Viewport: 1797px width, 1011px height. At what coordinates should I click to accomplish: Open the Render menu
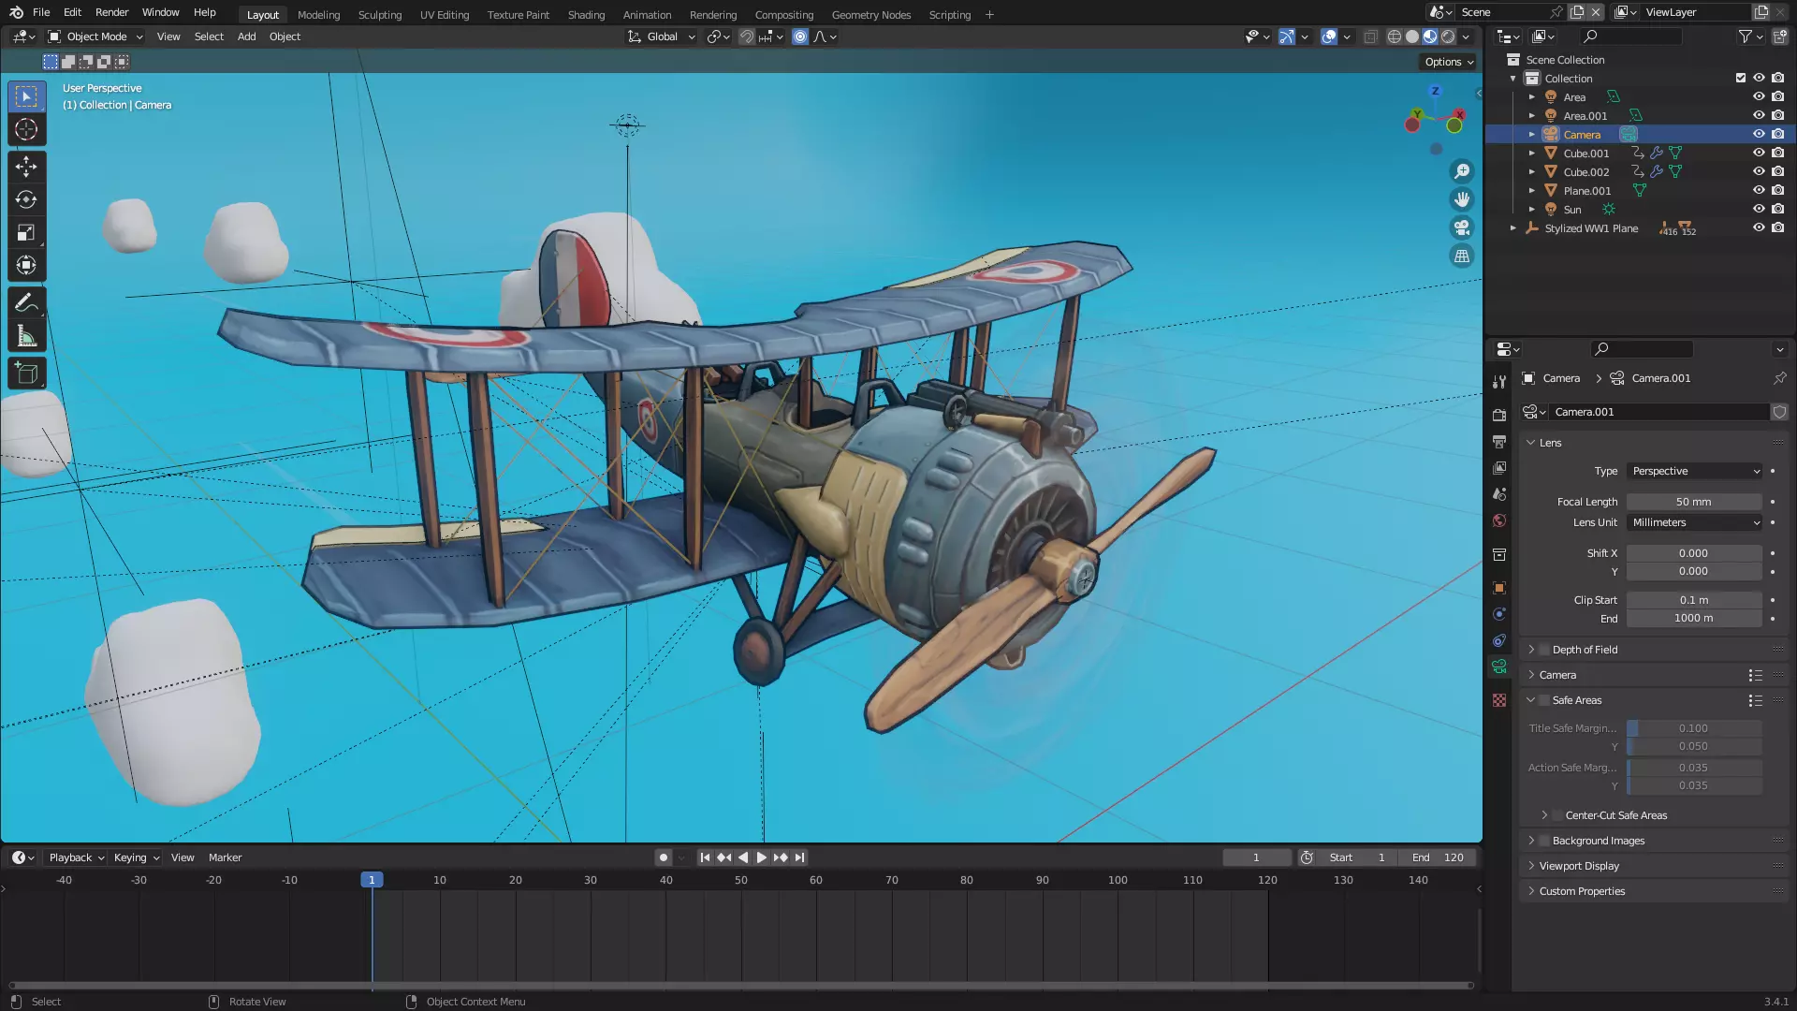click(111, 12)
